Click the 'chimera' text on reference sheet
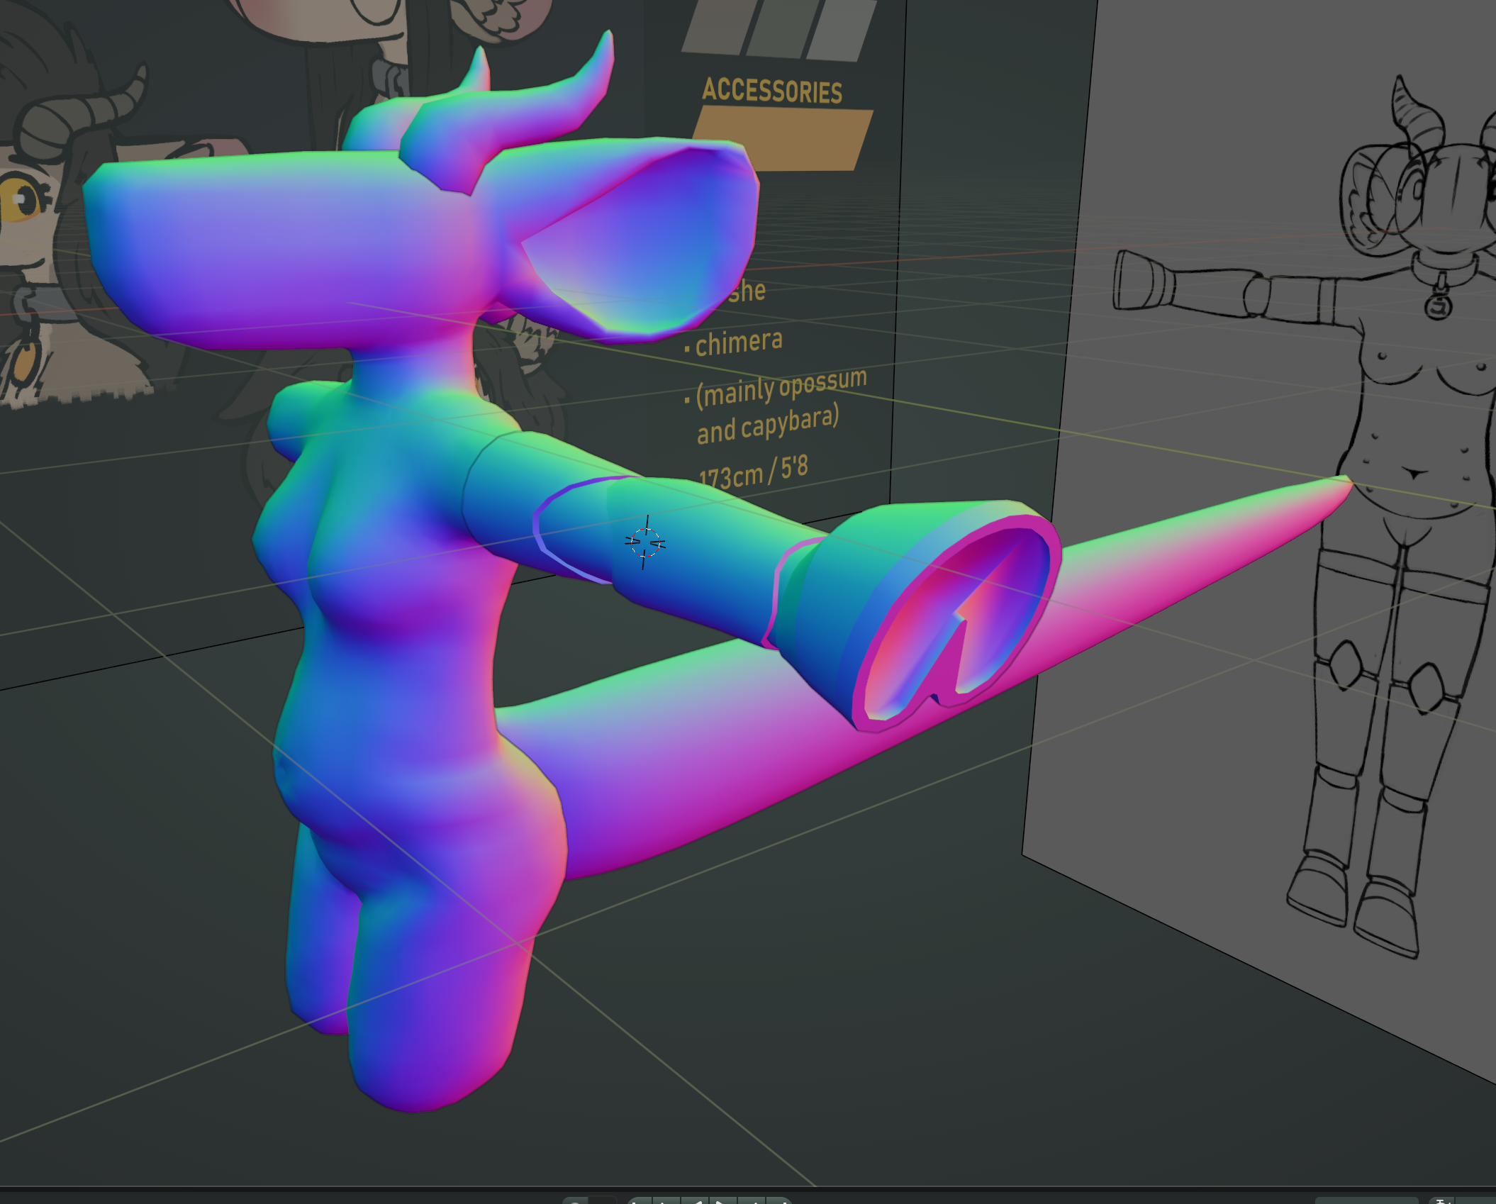Screen dimensions: 1496x1204 (739, 343)
